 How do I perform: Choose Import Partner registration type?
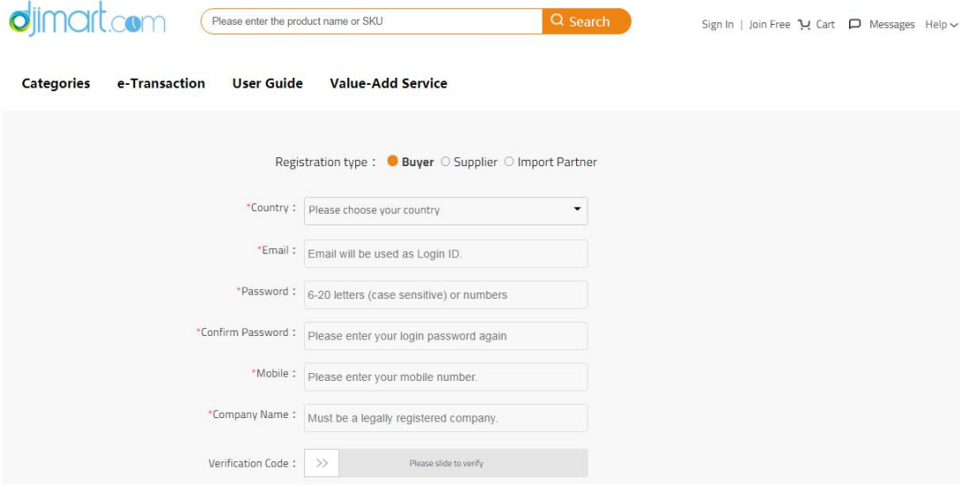[x=509, y=162]
